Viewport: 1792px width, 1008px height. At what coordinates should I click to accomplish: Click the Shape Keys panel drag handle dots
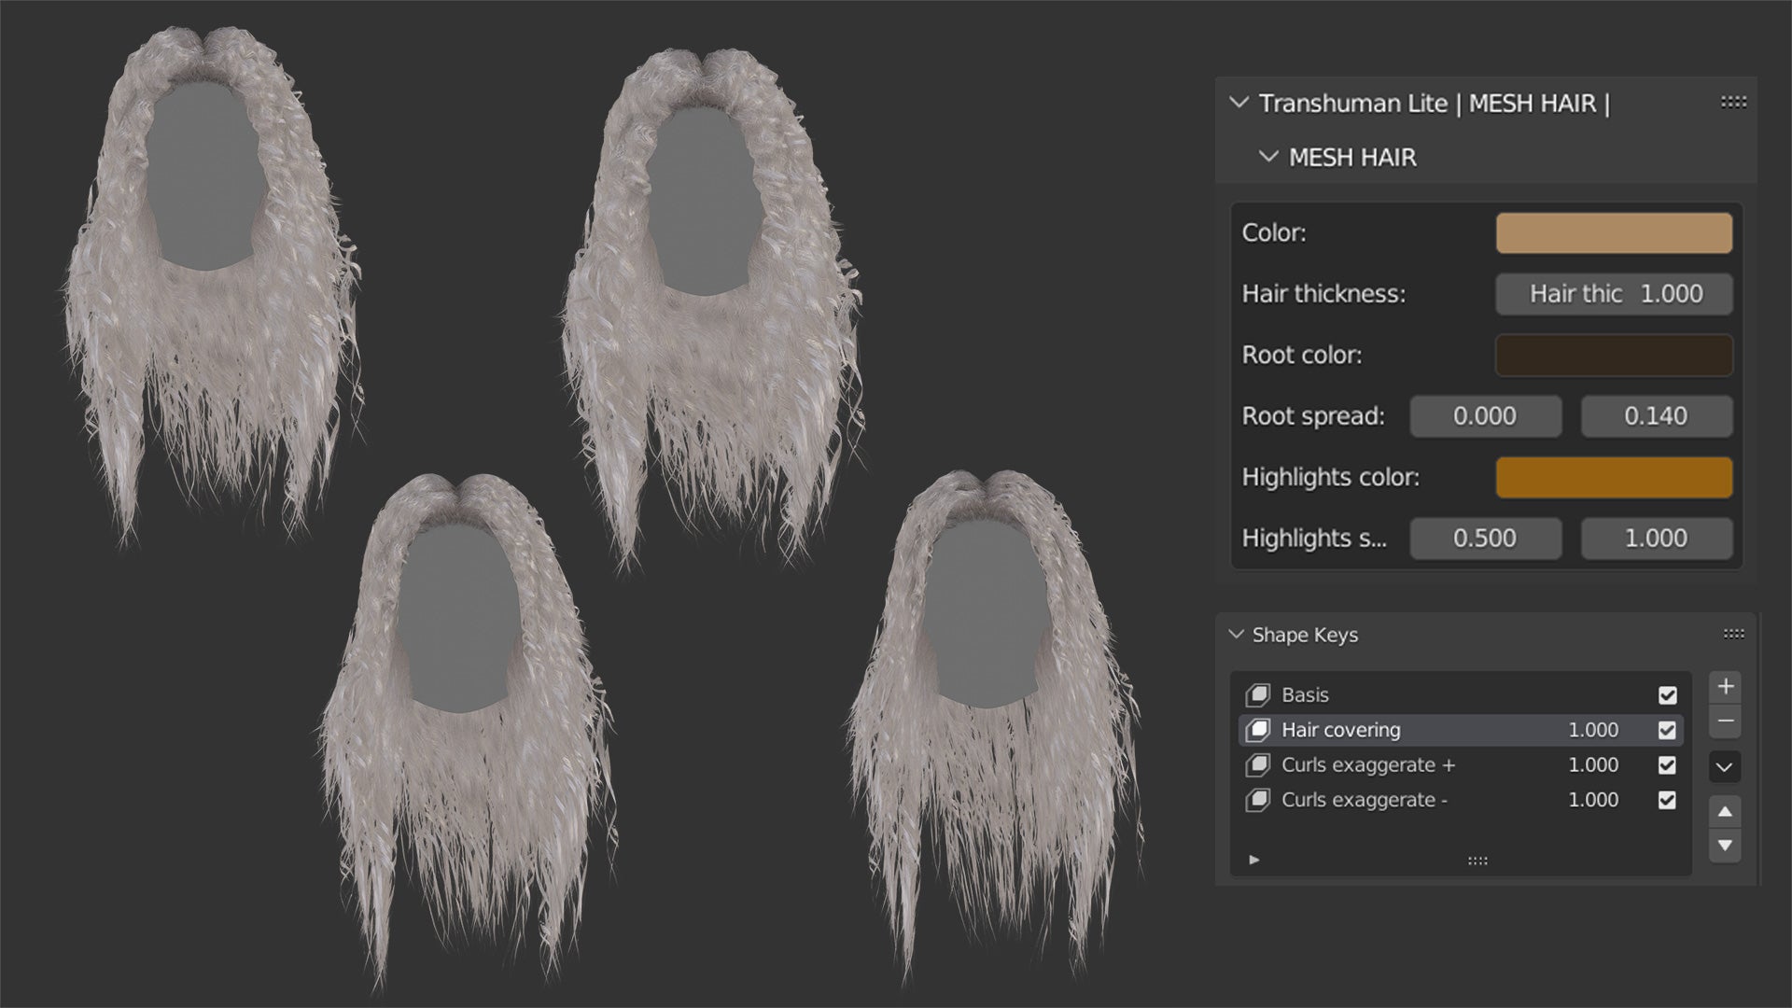tap(1733, 635)
